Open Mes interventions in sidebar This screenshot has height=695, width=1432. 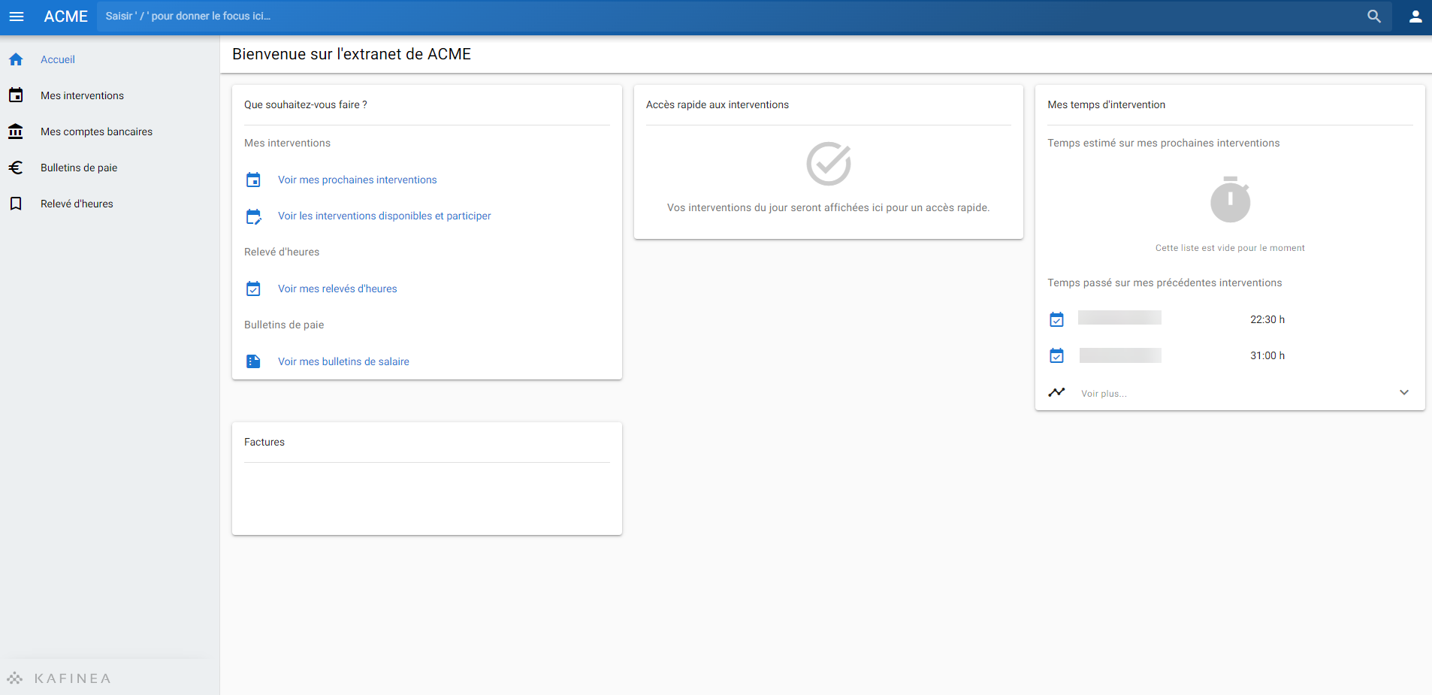tap(82, 95)
